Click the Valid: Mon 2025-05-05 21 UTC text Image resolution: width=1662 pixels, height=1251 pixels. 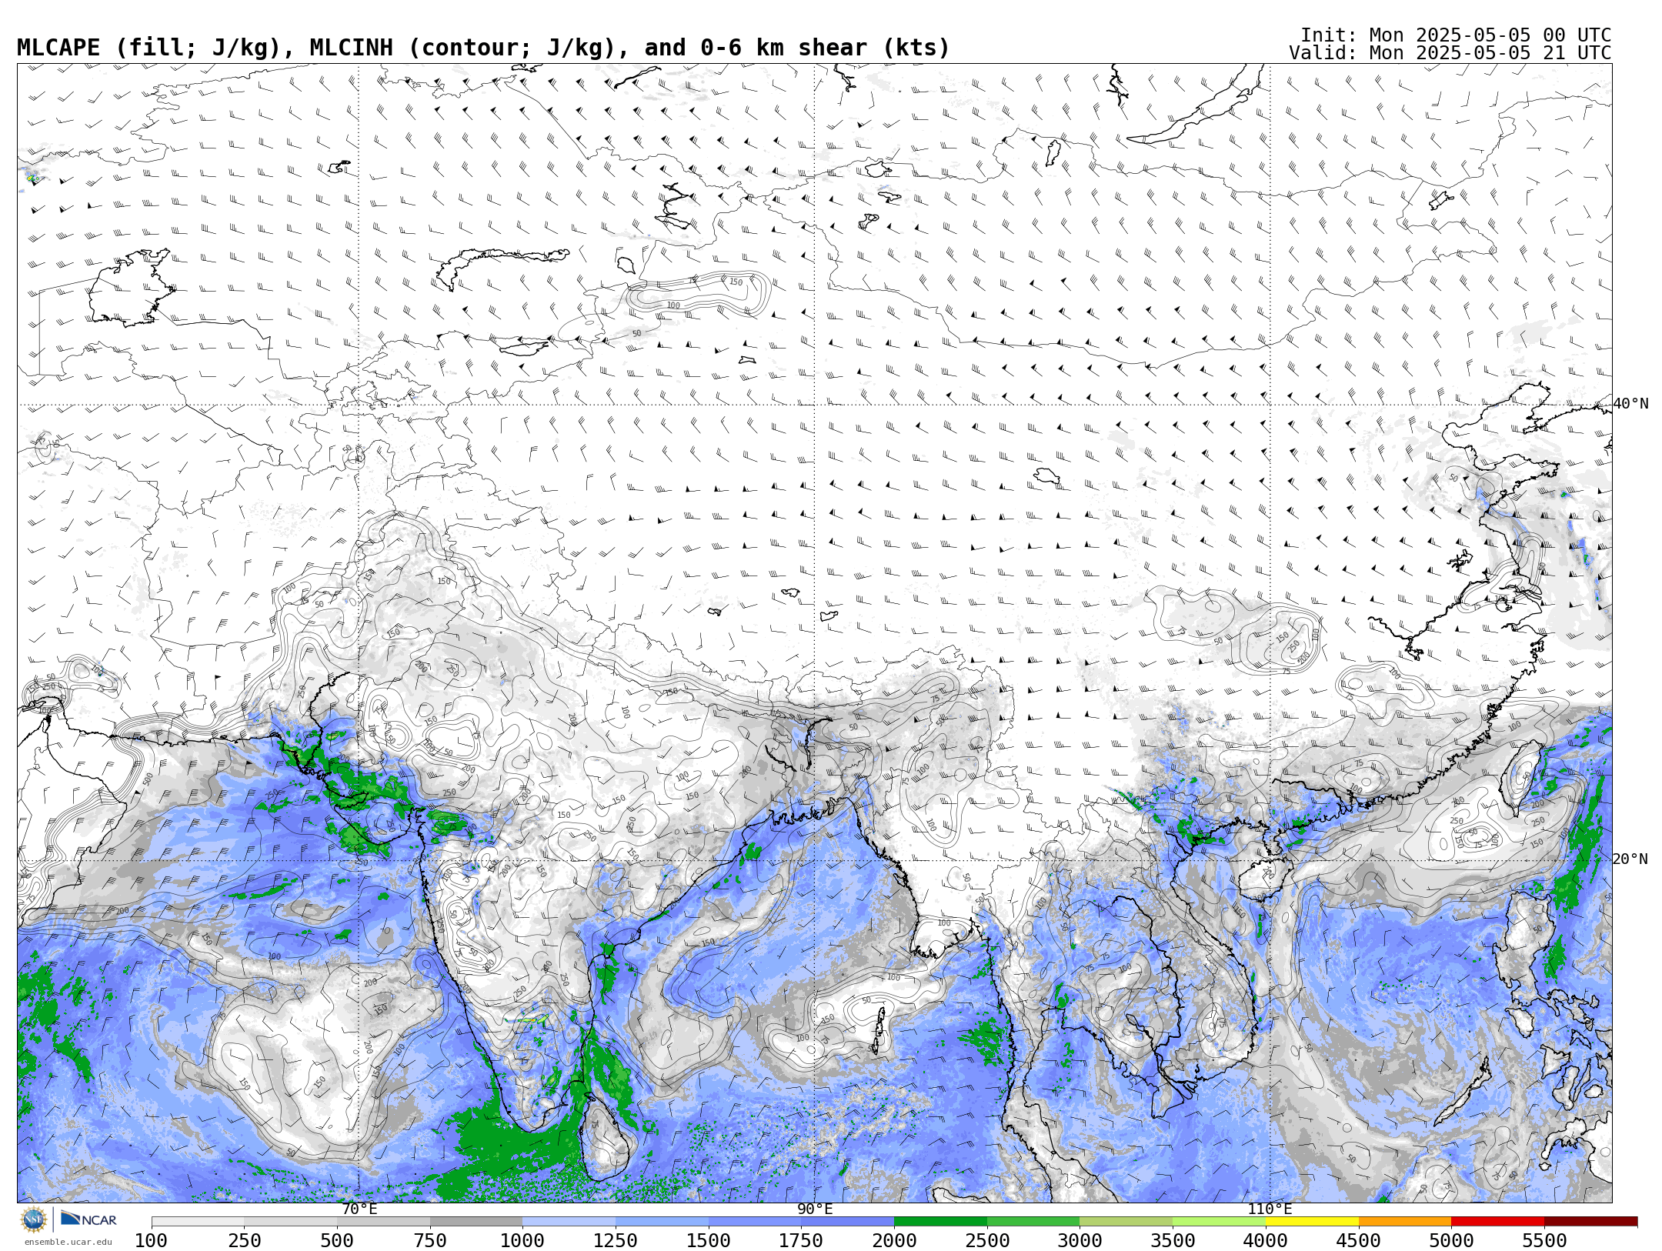pyautogui.click(x=1450, y=53)
